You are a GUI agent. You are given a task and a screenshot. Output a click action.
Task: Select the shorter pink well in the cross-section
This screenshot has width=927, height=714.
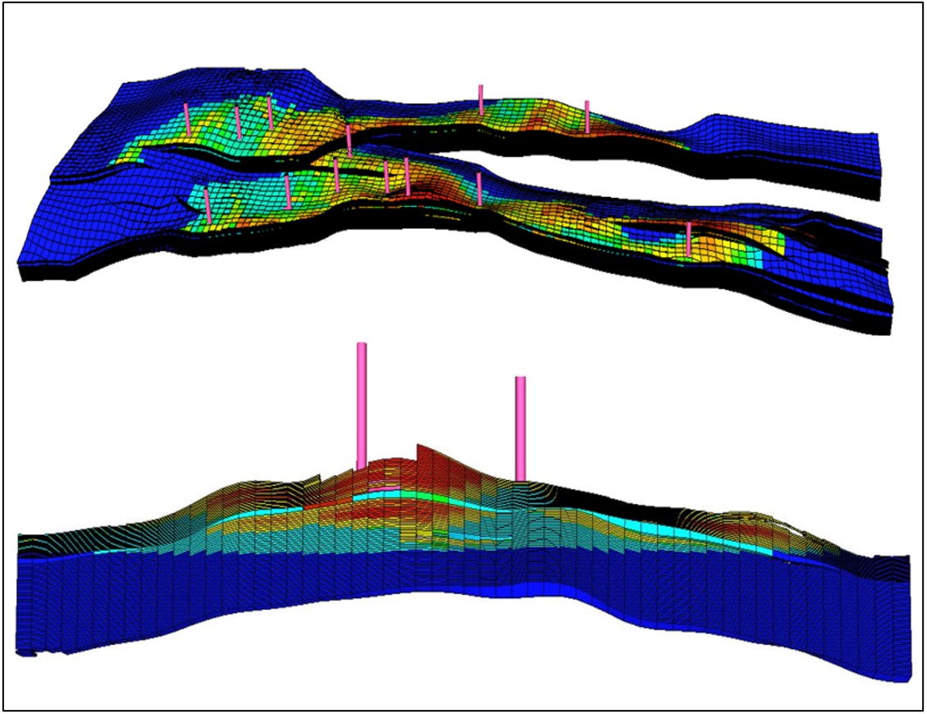coord(519,428)
